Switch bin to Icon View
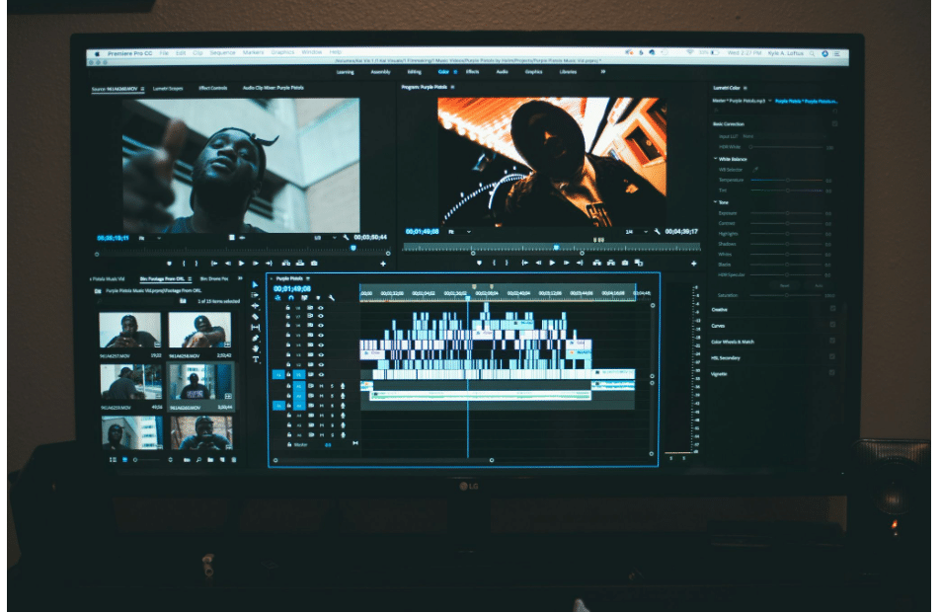The width and height of the screenshot is (940, 613). coord(124,460)
